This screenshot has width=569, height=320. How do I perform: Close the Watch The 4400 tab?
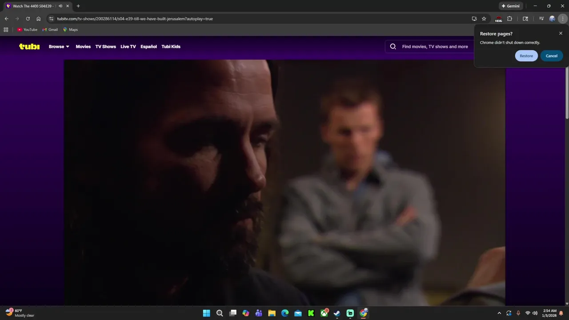[x=68, y=6]
